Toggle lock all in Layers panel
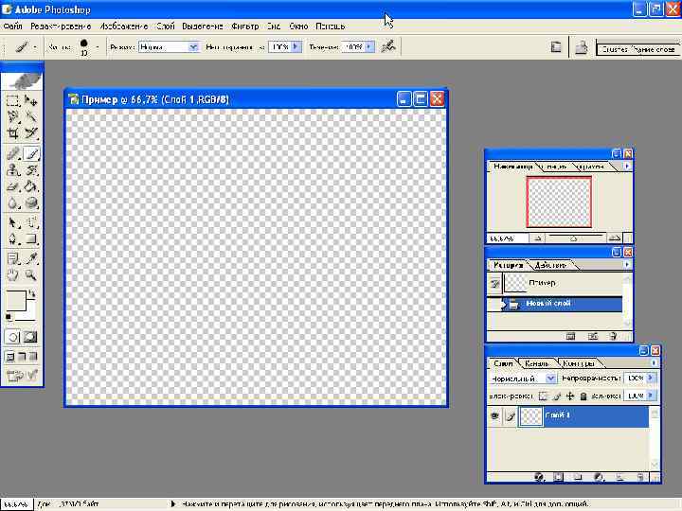 [x=583, y=396]
